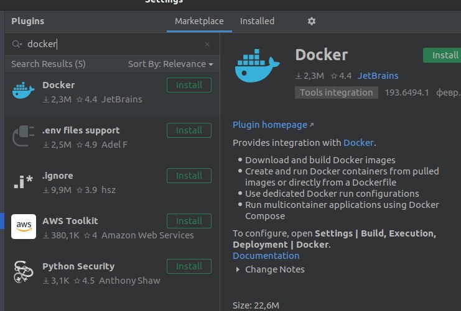Install the Docker plugin from the results list
The width and height of the screenshot is (461, 311).
[x=189, y=85]
